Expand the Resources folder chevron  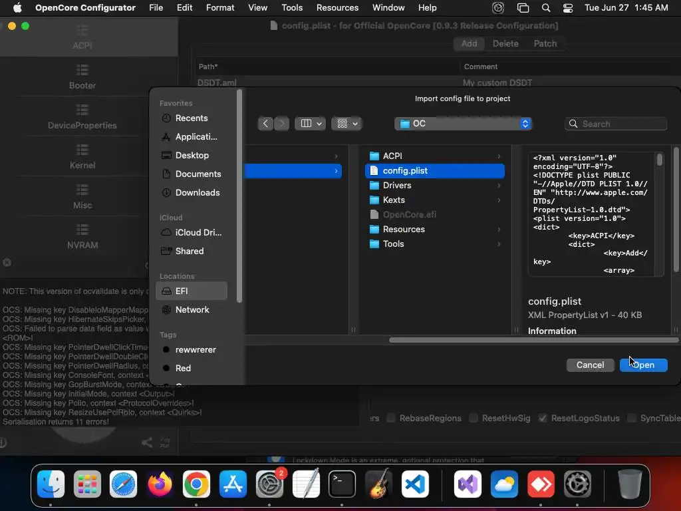pyautogui.click(x=499, y=230)
